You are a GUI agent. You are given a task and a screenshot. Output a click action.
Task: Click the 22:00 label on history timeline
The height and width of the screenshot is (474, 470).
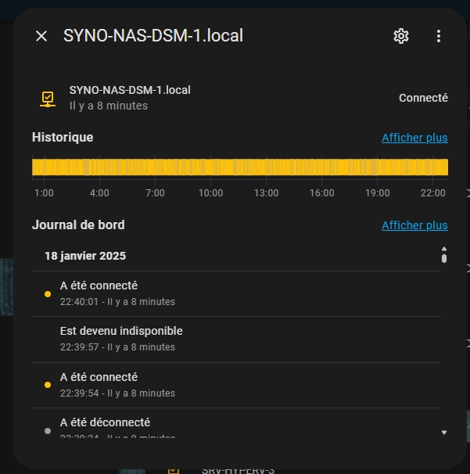[433, 193]
